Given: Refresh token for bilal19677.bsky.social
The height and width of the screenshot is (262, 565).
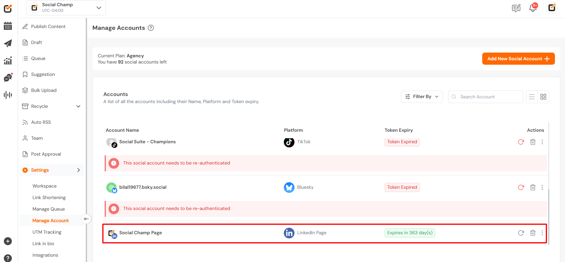Looking at the screenshot, I should coord(521,187).
